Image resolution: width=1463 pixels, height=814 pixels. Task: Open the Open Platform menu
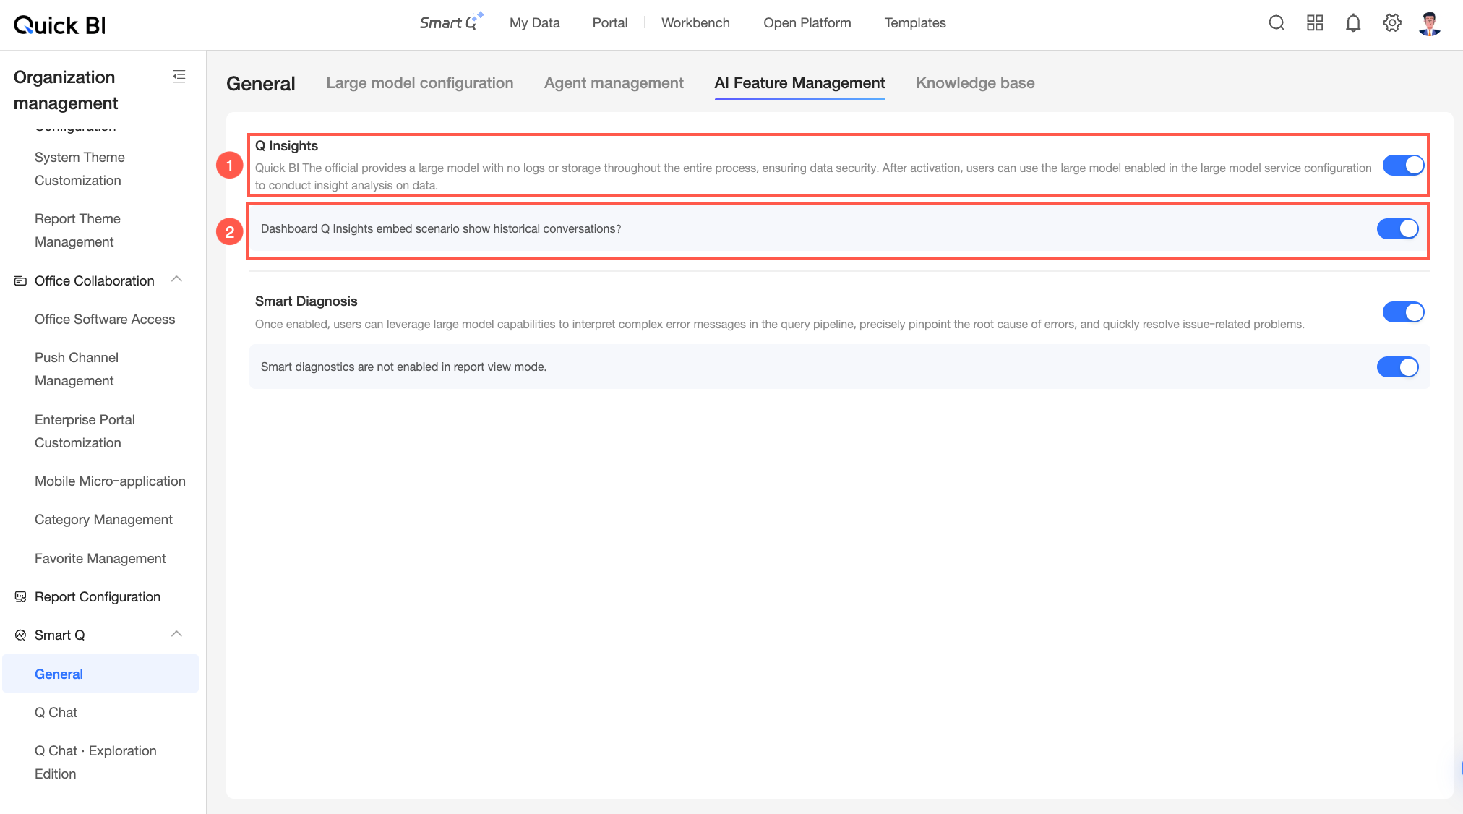(807, 23)
